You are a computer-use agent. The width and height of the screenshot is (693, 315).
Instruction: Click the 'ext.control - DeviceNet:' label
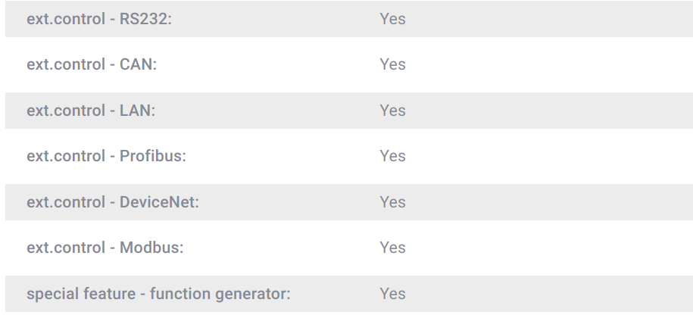pos(113,202)
